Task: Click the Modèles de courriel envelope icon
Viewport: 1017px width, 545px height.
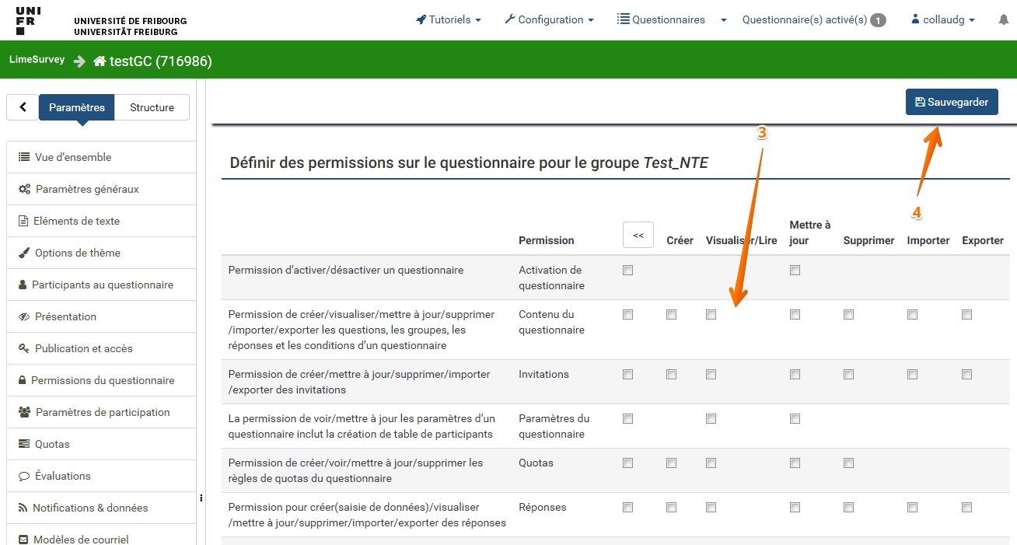Action: coord(23,540)
